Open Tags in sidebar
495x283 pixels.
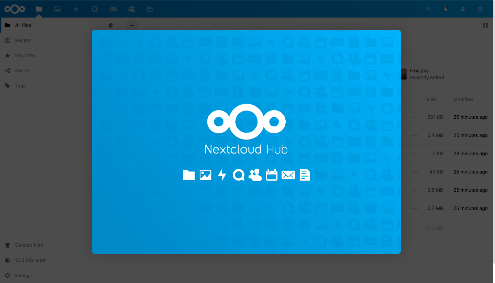tap(52, 86)
